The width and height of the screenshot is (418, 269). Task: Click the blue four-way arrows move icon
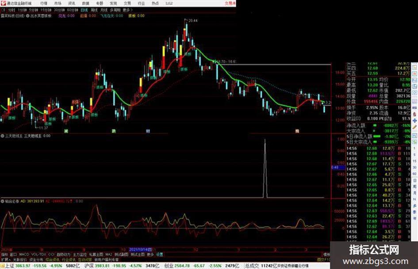414,121
